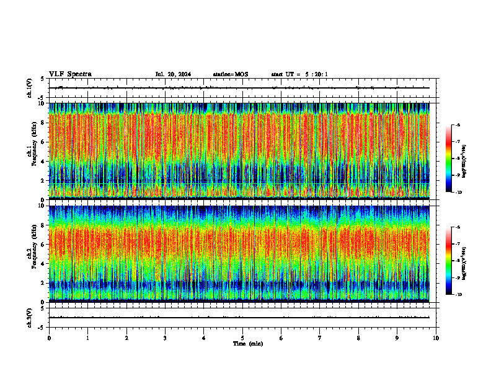Click the ch.1(V) waveform axis label
Viewport: 491px width, 379px height.
coord(29,88)
